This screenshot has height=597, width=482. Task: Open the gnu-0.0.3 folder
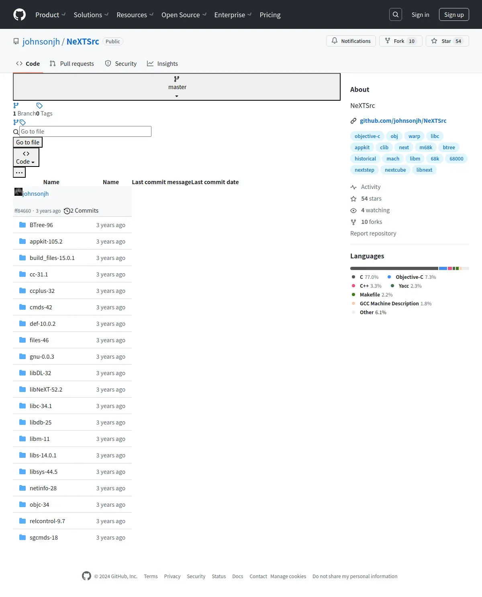click(42, 356)
